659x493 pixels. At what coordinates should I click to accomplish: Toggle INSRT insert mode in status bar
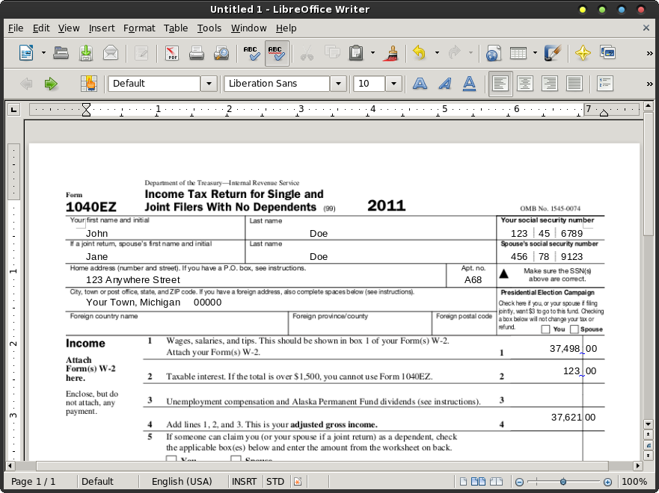244,481
